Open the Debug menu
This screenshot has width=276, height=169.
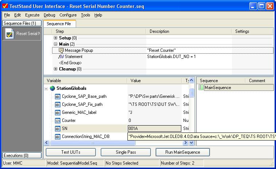coord(49,15)
